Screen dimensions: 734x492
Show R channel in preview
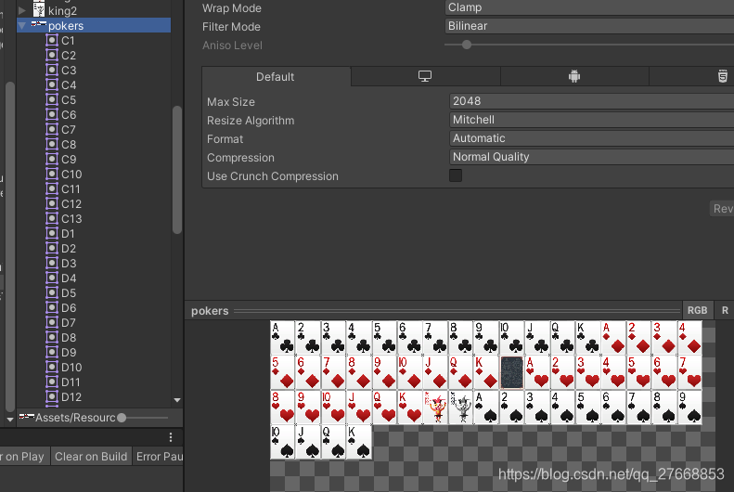tap(725, 310)
